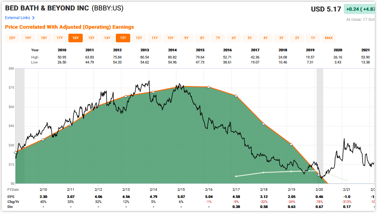Click the dividend value 0.38
This screenshot has height=213, width=377.
[236, 207]
